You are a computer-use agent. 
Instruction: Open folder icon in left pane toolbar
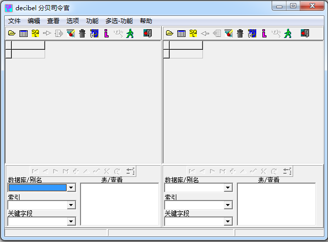point(12,33)
